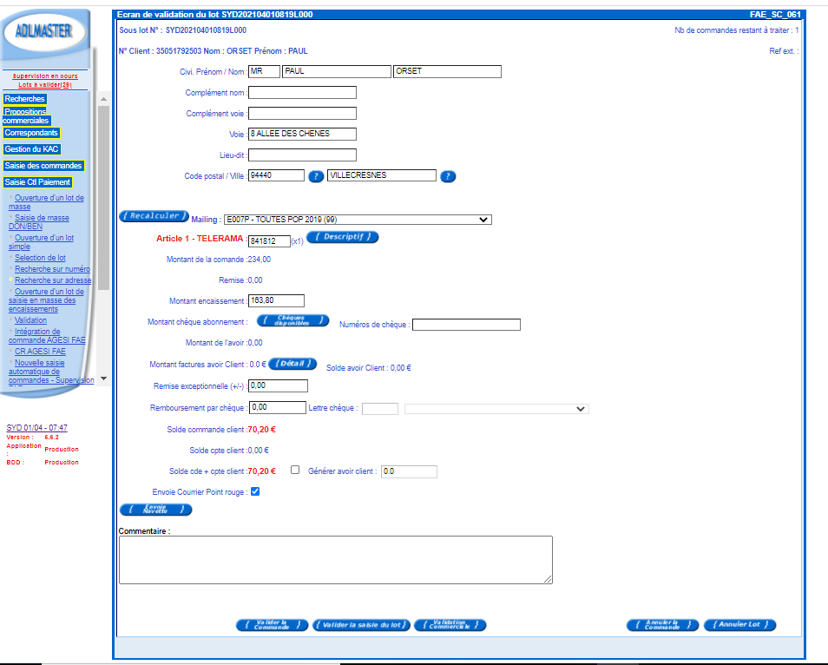Open Gestion du KAC menu
This screenshot has height=665, width=828.
32,149
